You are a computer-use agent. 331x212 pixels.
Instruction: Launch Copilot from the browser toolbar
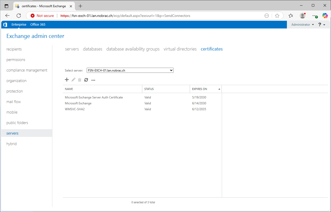325,16
